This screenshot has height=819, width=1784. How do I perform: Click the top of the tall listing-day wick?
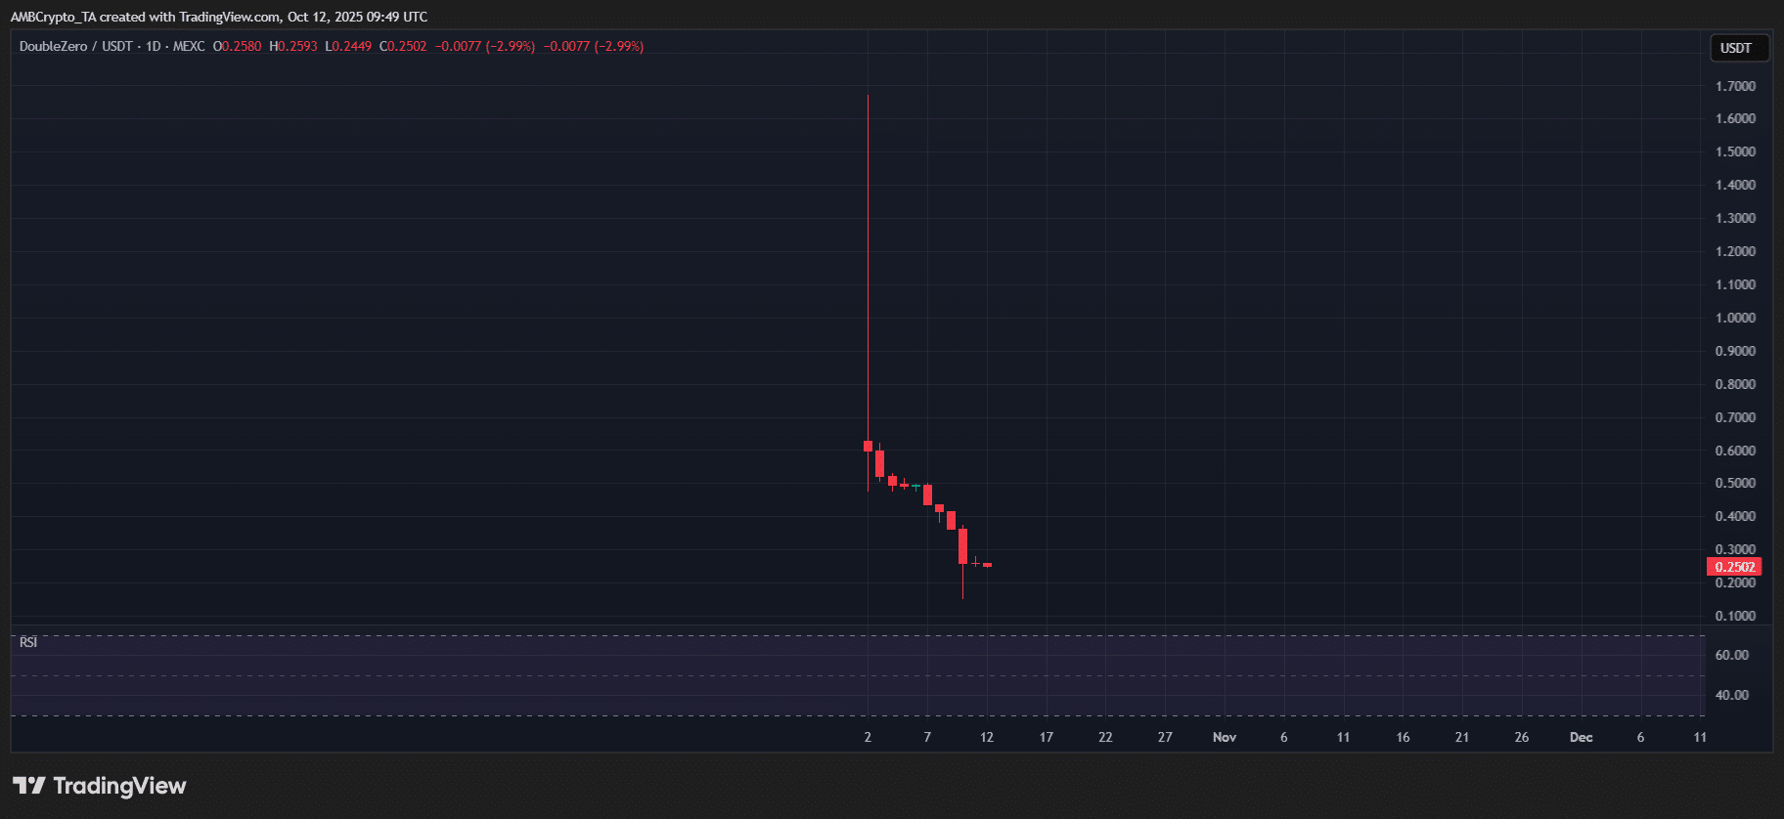click(x=868, y=97)
